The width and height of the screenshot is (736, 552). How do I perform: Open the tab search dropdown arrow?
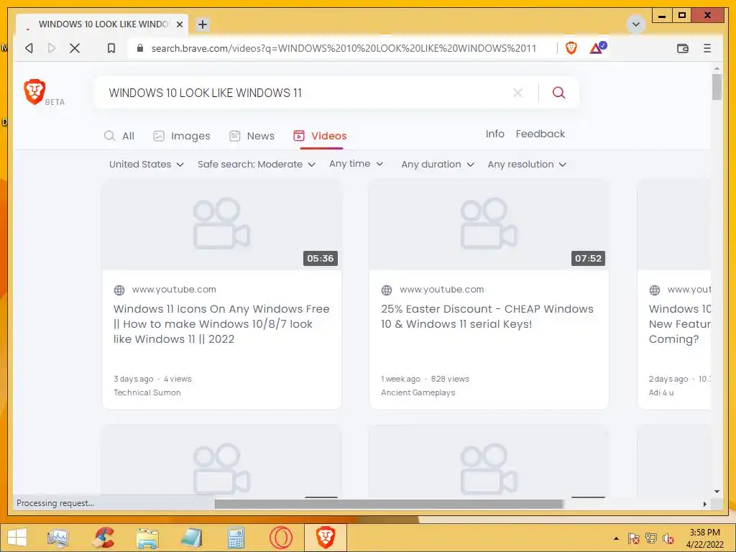pyautogui.click(x=636, y=24)
